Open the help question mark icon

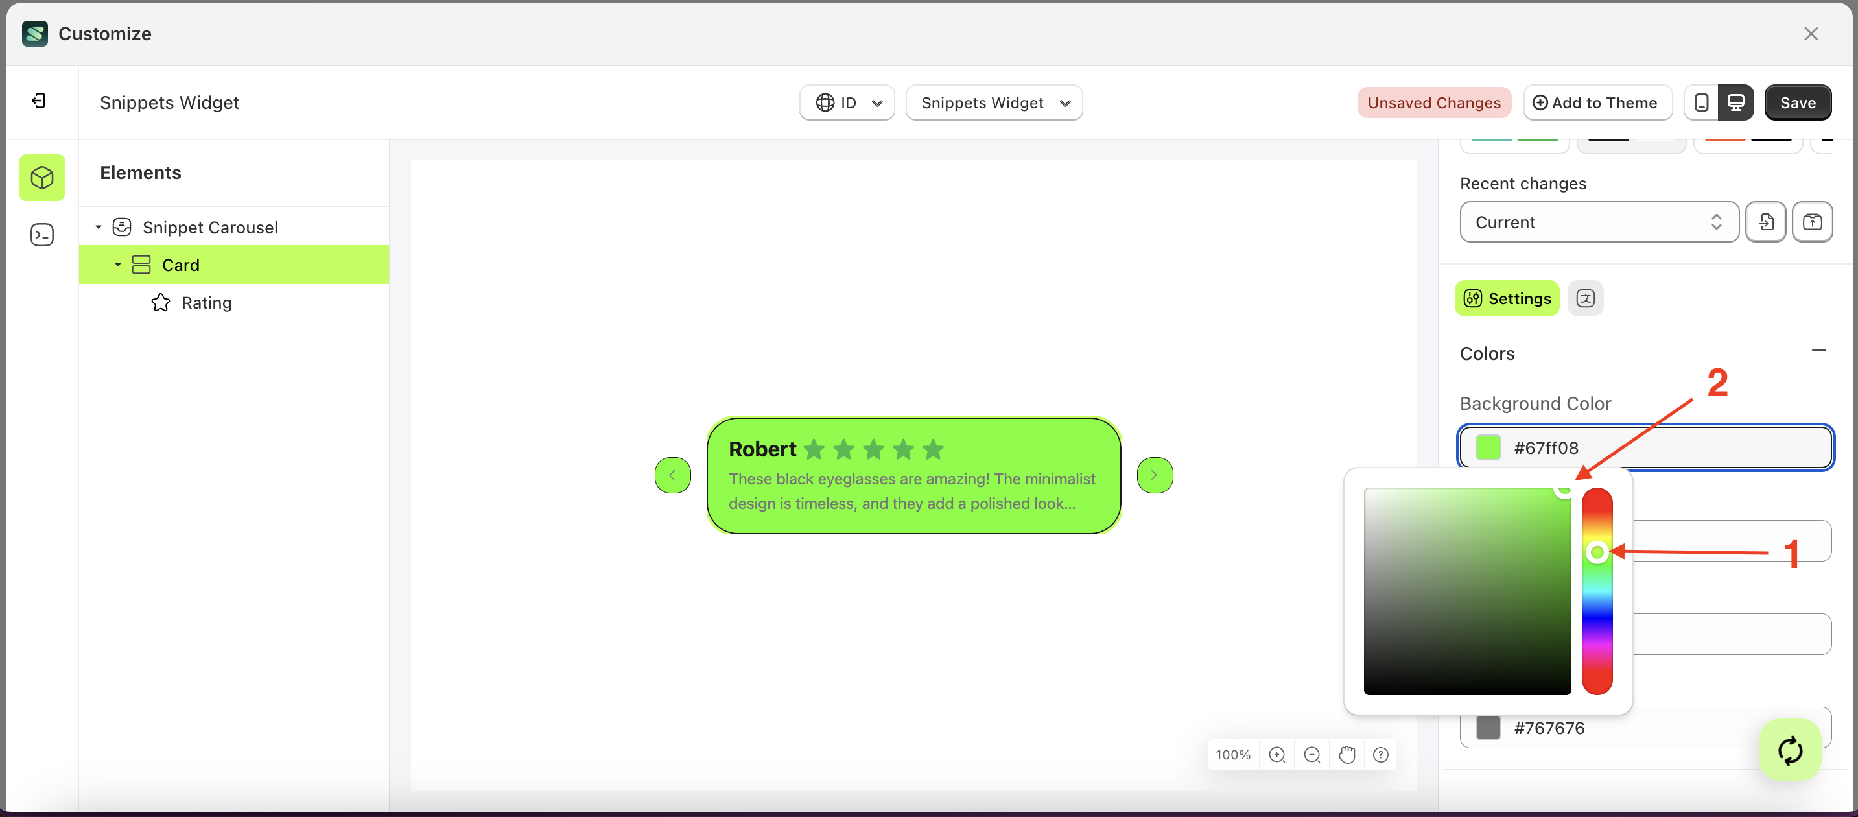1380,754
